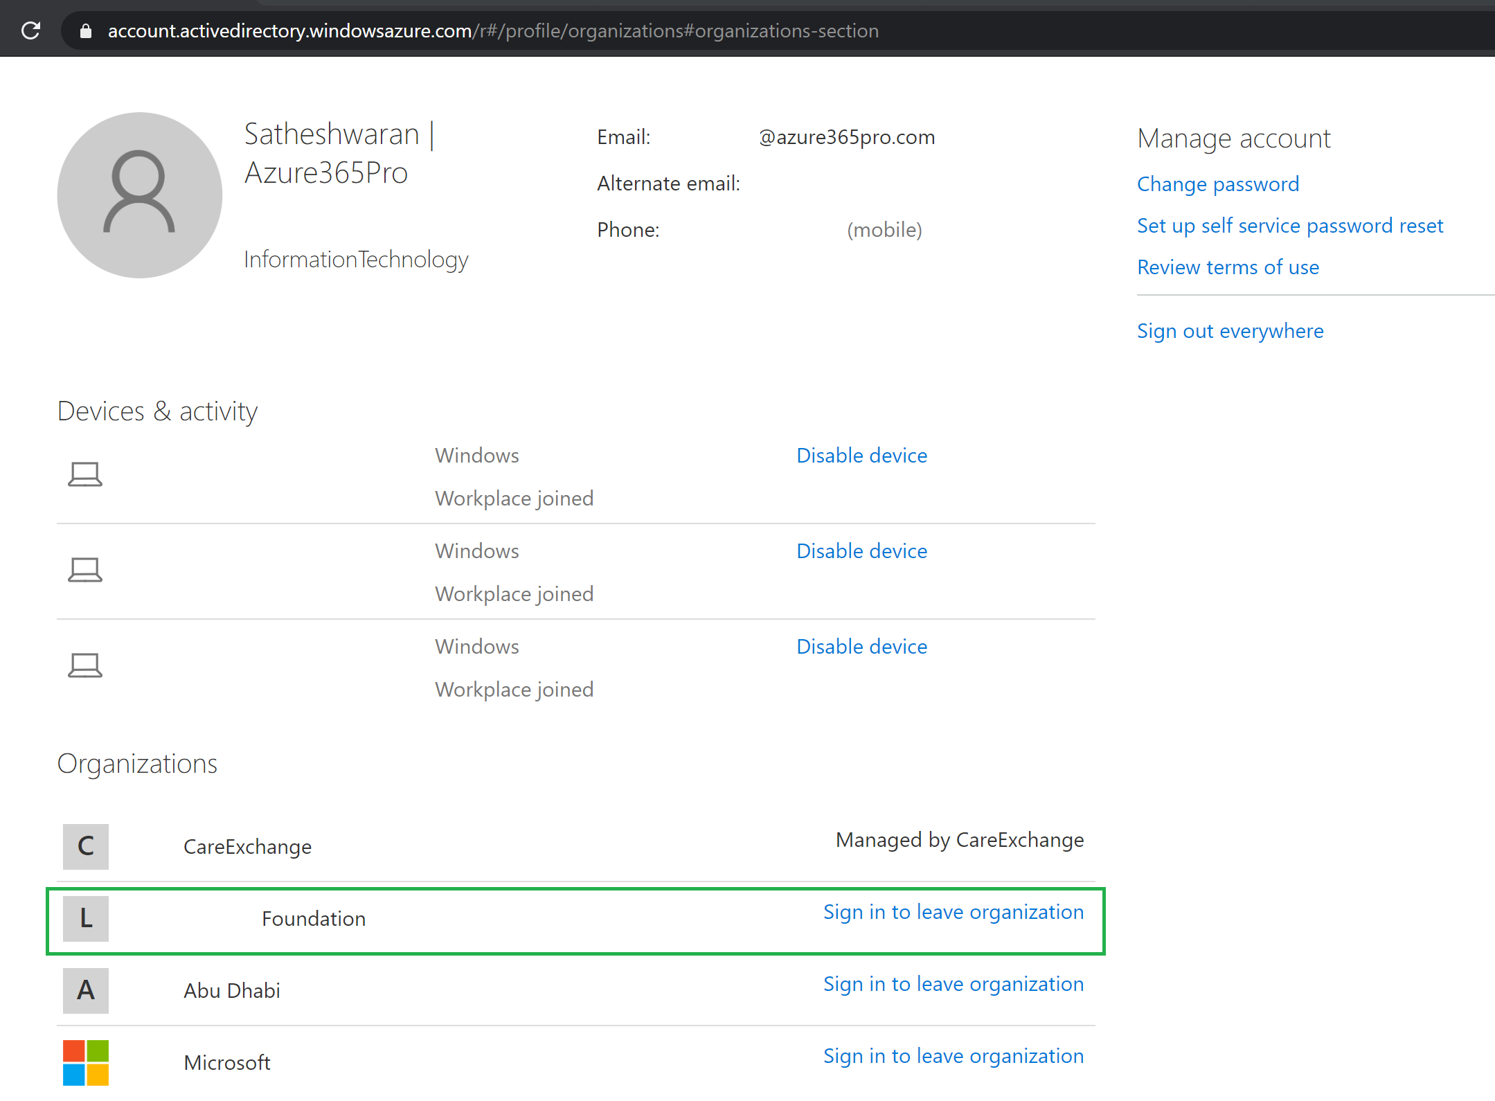Click the first device laptop icon

[85, 474]
